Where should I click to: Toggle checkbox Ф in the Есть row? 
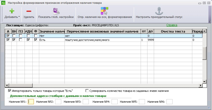tap(36, 40)
